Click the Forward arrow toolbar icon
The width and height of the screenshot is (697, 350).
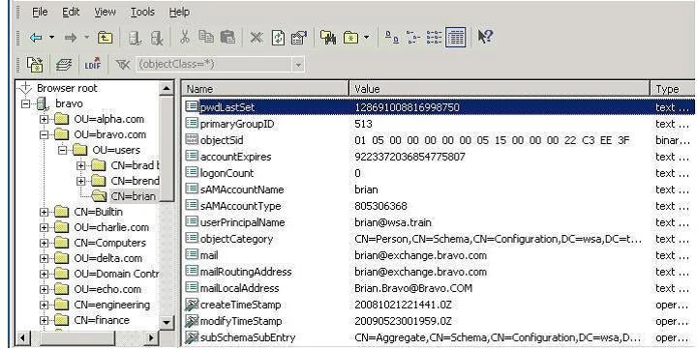pos(71,38)
